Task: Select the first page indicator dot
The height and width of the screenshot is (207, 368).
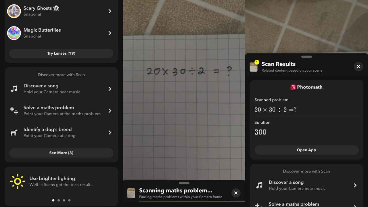Action: [53, 200]
